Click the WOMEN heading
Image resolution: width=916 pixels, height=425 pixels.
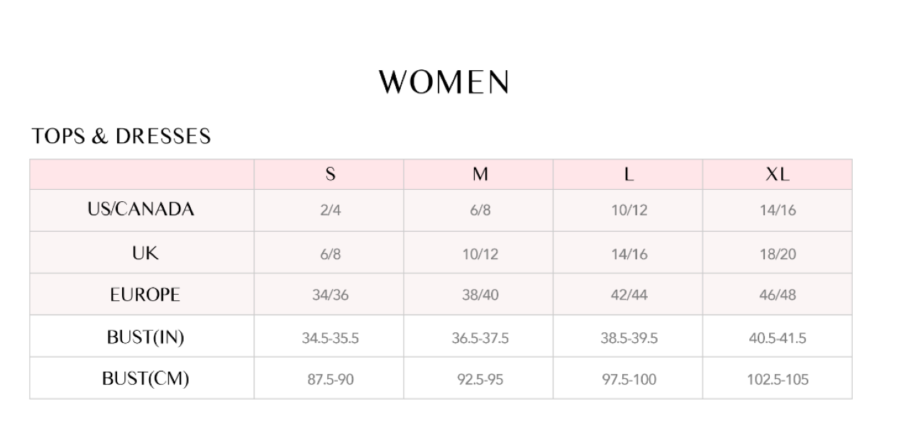tap(444, 82)
